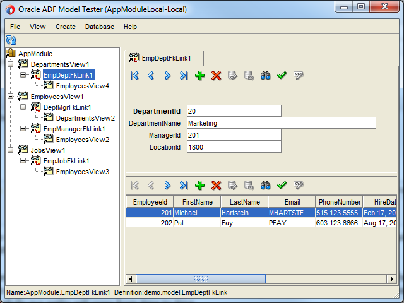Click upper commit database icon
Screen dimensions: 404x303
pos(232,76)
